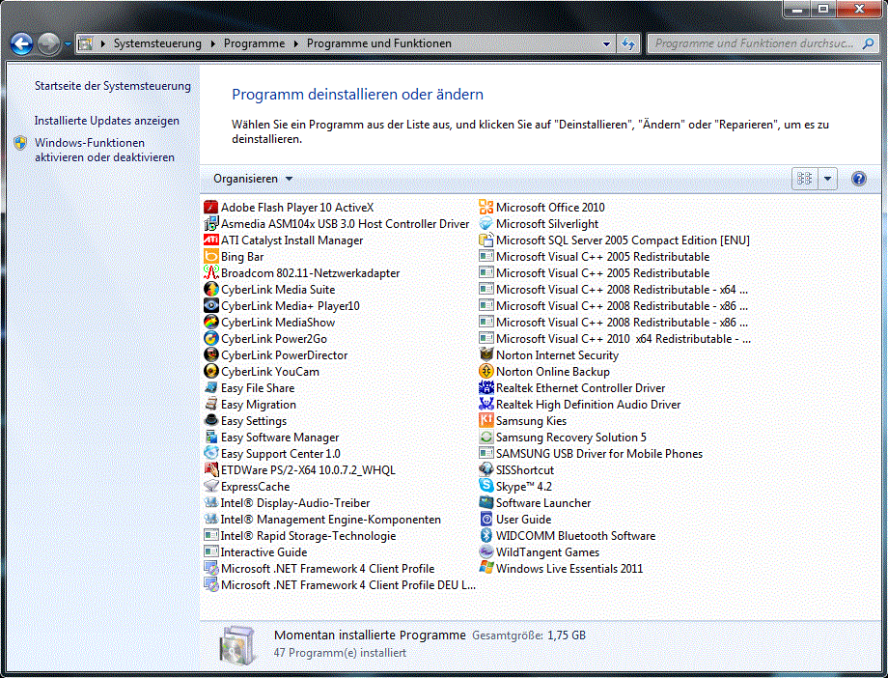This screenshot has height=678, width=888.
Task: Expand the arrow after Systemsteuerung in breadcrumb
Action: [x=213, y=43]
